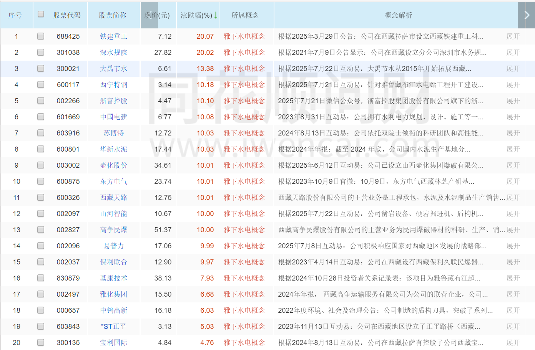Open the 西藏天路 stock link
Viewport: 535px width, 350px height.
(x=113, y=198)
